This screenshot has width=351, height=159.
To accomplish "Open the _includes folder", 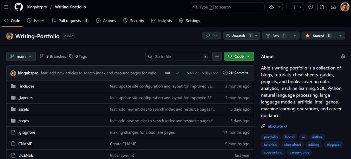I will (x=26, y=86).
